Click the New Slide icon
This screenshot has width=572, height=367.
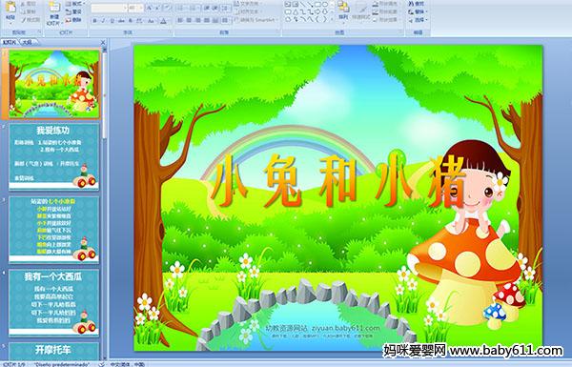(x=54, y=8)
